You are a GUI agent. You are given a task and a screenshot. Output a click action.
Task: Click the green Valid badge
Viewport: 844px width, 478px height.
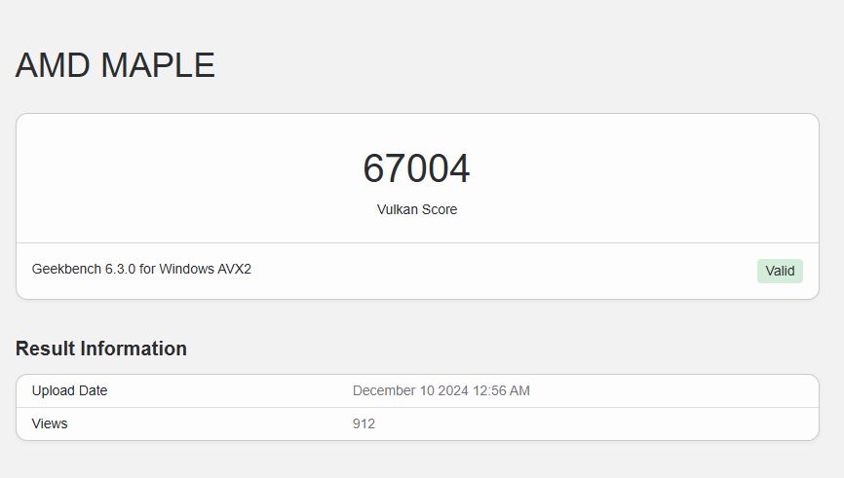(x=780, y=271)
